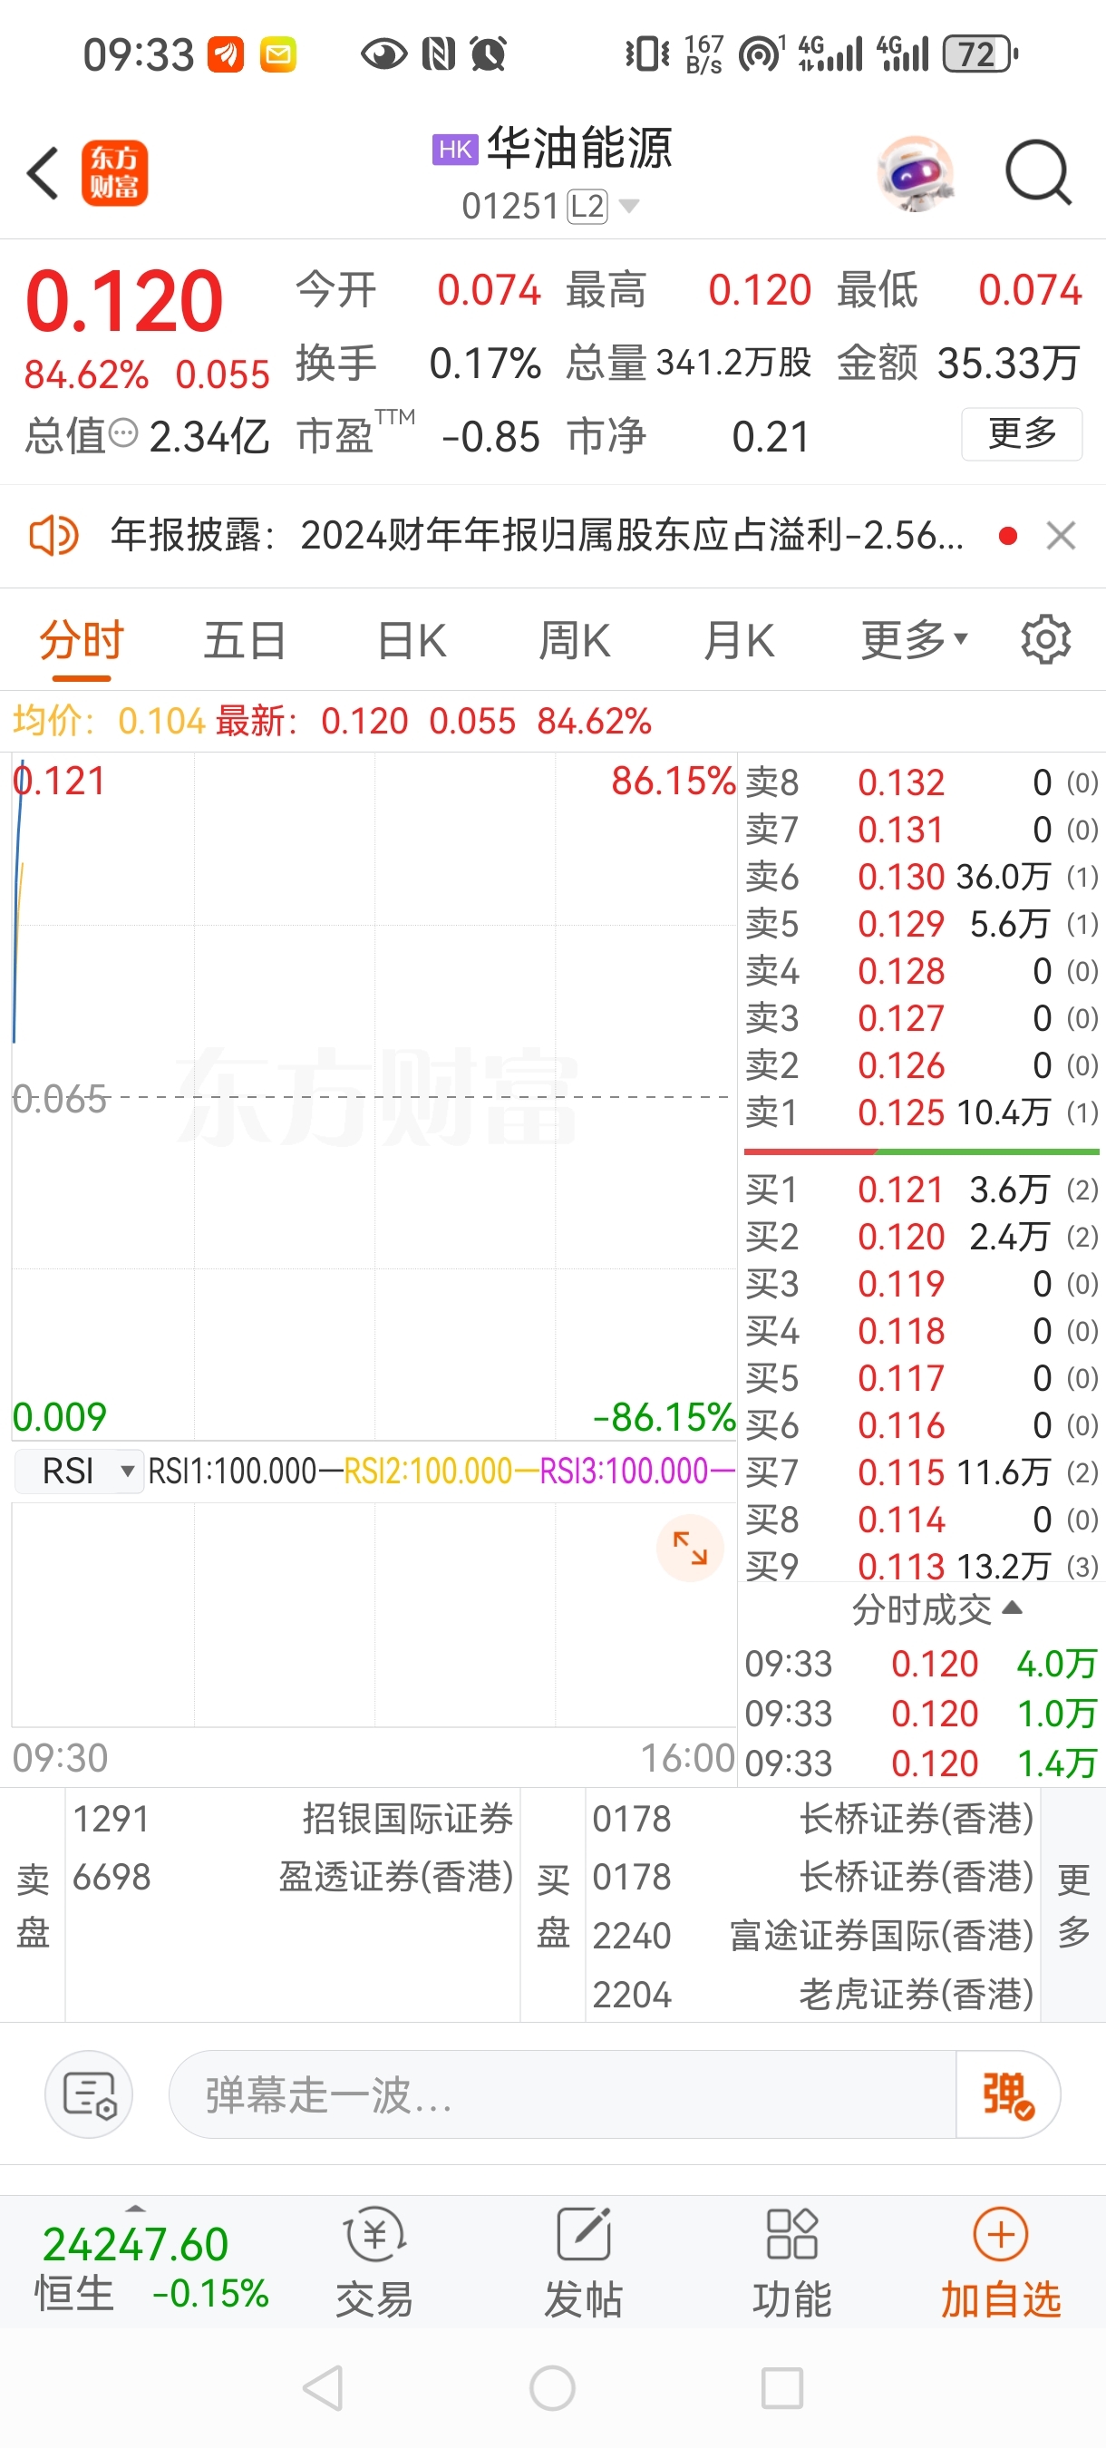Tap broker 富途证券国际(香港) in buy queue
This screenshot has height=2448, width=1106.
click(812, 1936)
